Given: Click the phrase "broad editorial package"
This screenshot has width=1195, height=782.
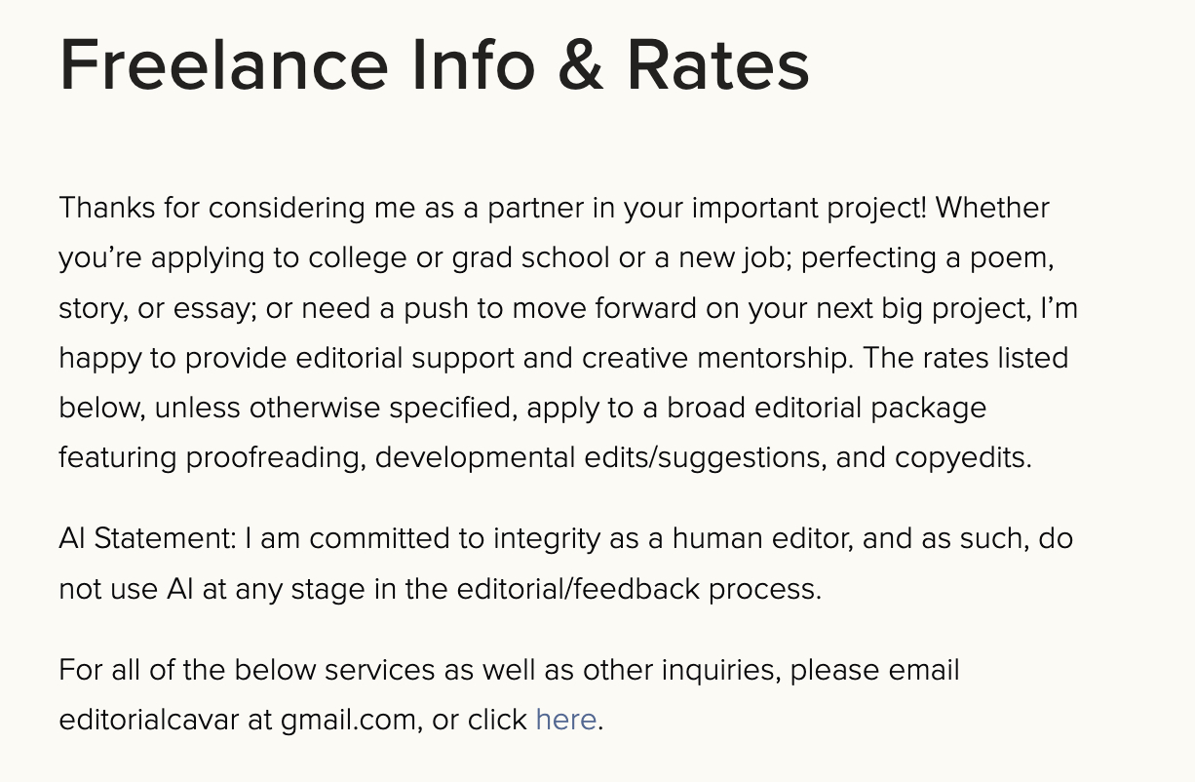Looking at the screenshot, I should [x=827, y=407].
